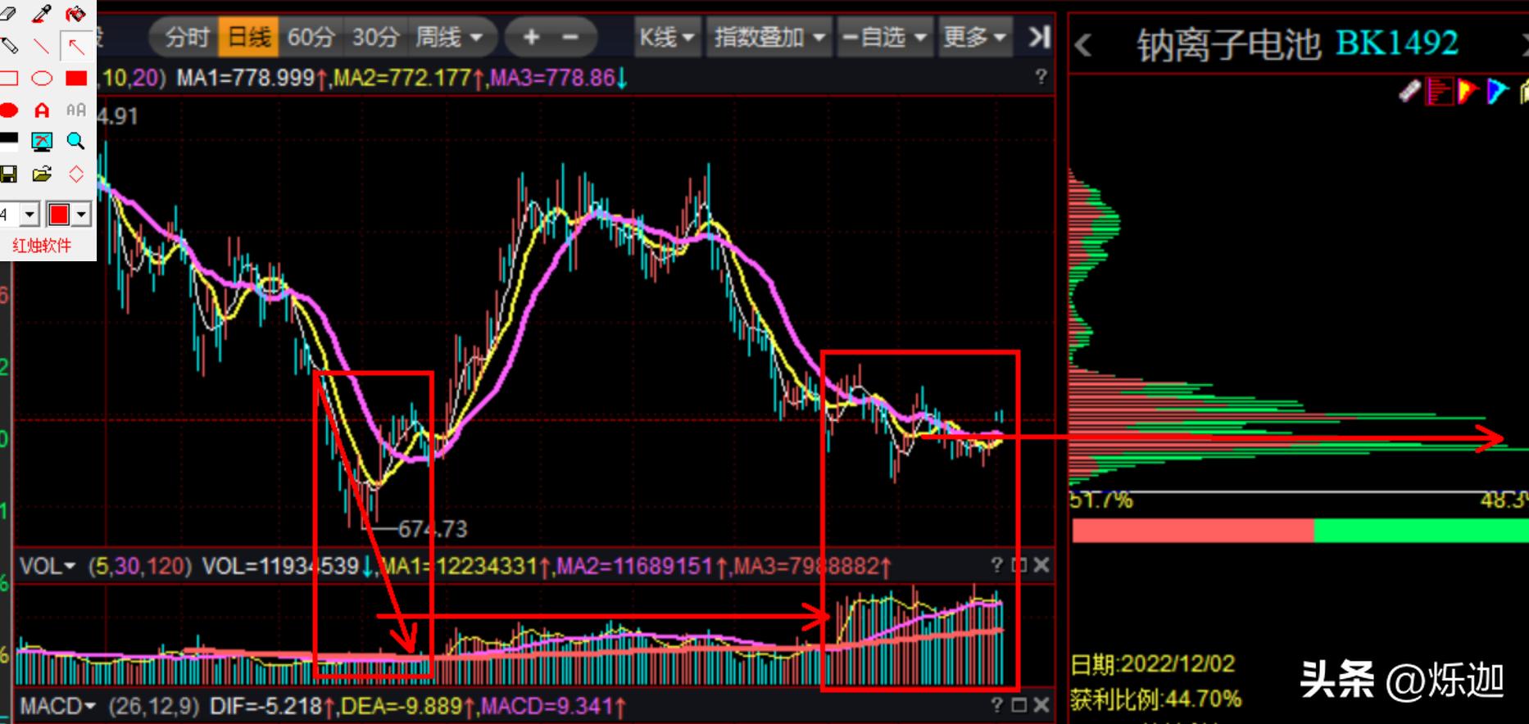Click the 674.73 low price label

(x=433, y=529)
